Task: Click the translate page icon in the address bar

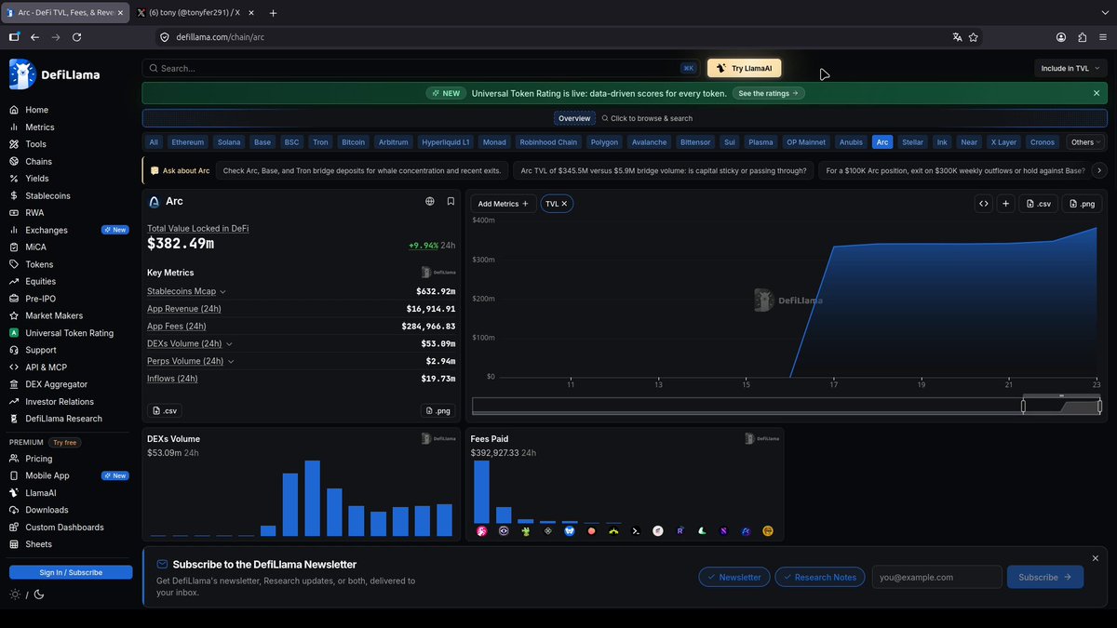Action: coord(957,37)
